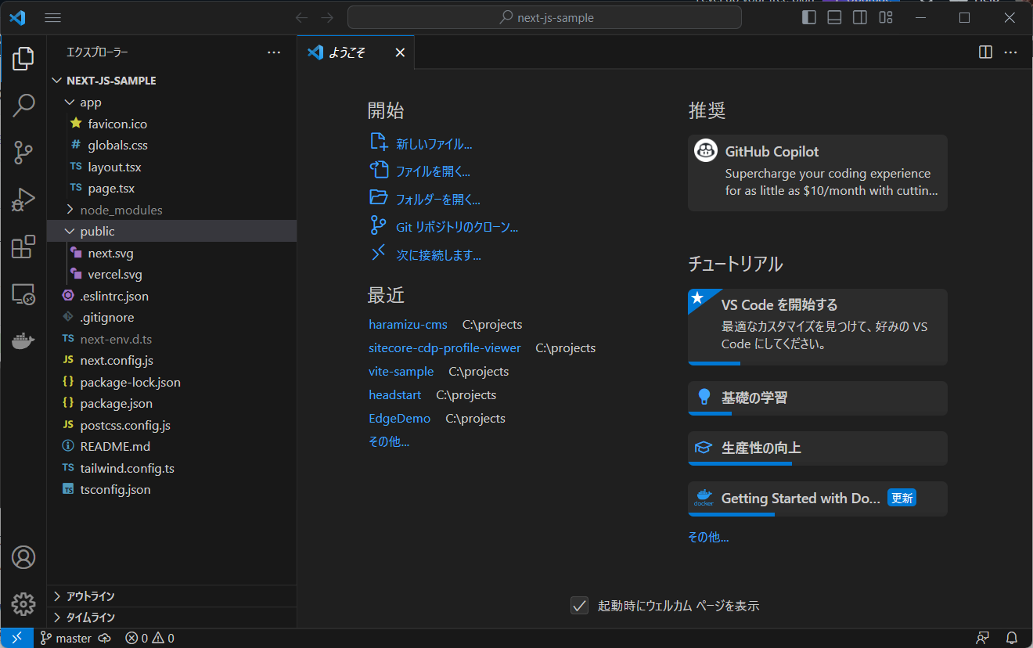
Task: Collapse the app folder
Action: coord(171,102)
